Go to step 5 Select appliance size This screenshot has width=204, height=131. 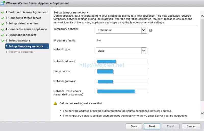pyautogui.click(x=21, y=35)
